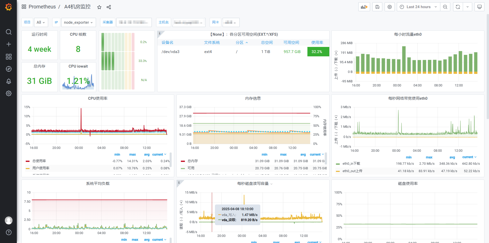Click the A4机房监控 dashboard title
Screen dimensions: 489x243
77,7
